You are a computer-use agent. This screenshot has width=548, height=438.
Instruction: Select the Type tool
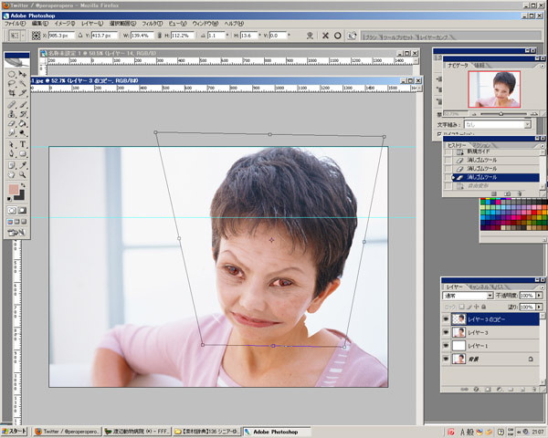pyautogui.click(x=22, y=144)
